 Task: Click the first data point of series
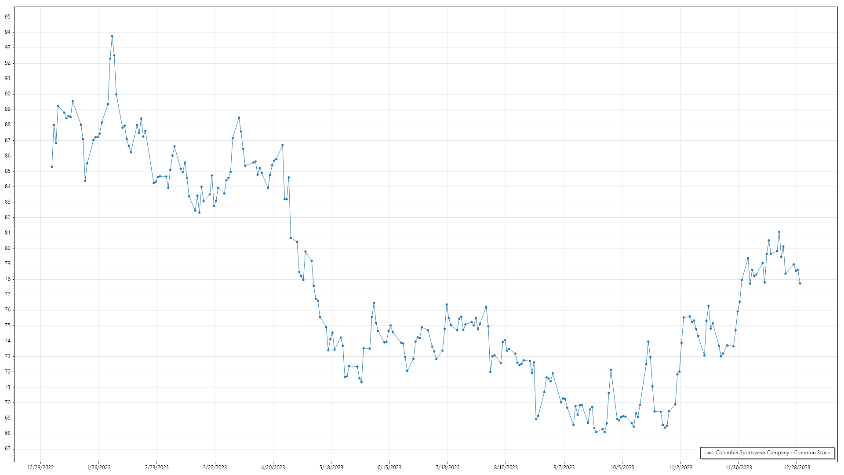click(x=52, y=167)
